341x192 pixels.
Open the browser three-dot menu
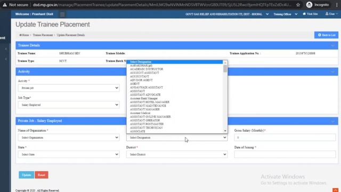pos(337,5)
